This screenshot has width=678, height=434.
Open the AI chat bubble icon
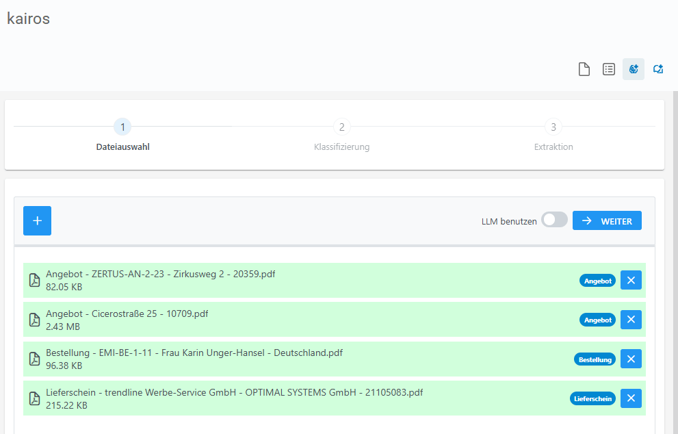click(658, 69)
